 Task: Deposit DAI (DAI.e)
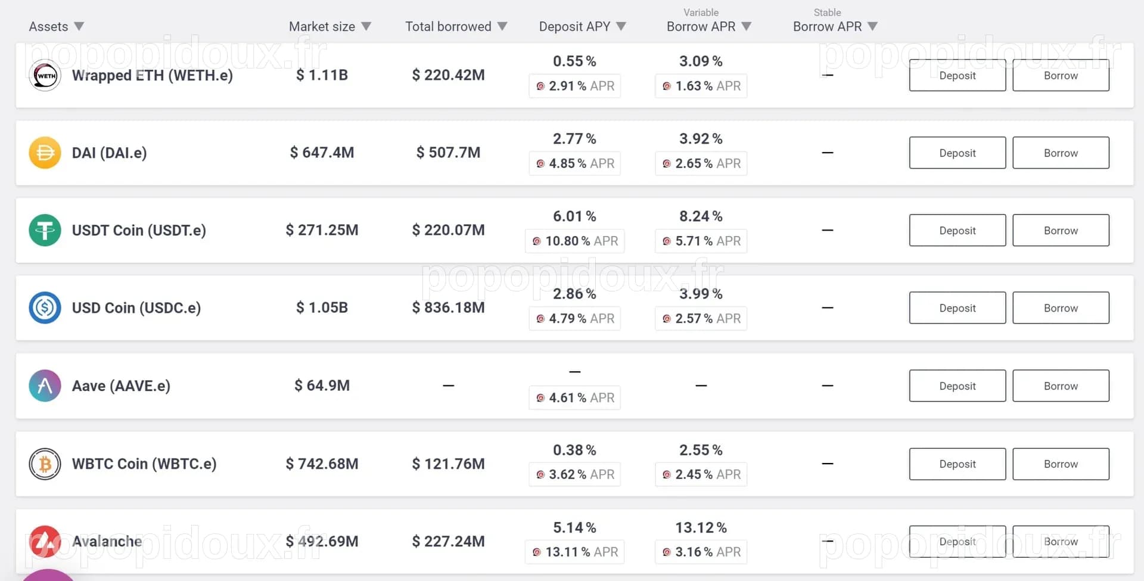point(958,153)
